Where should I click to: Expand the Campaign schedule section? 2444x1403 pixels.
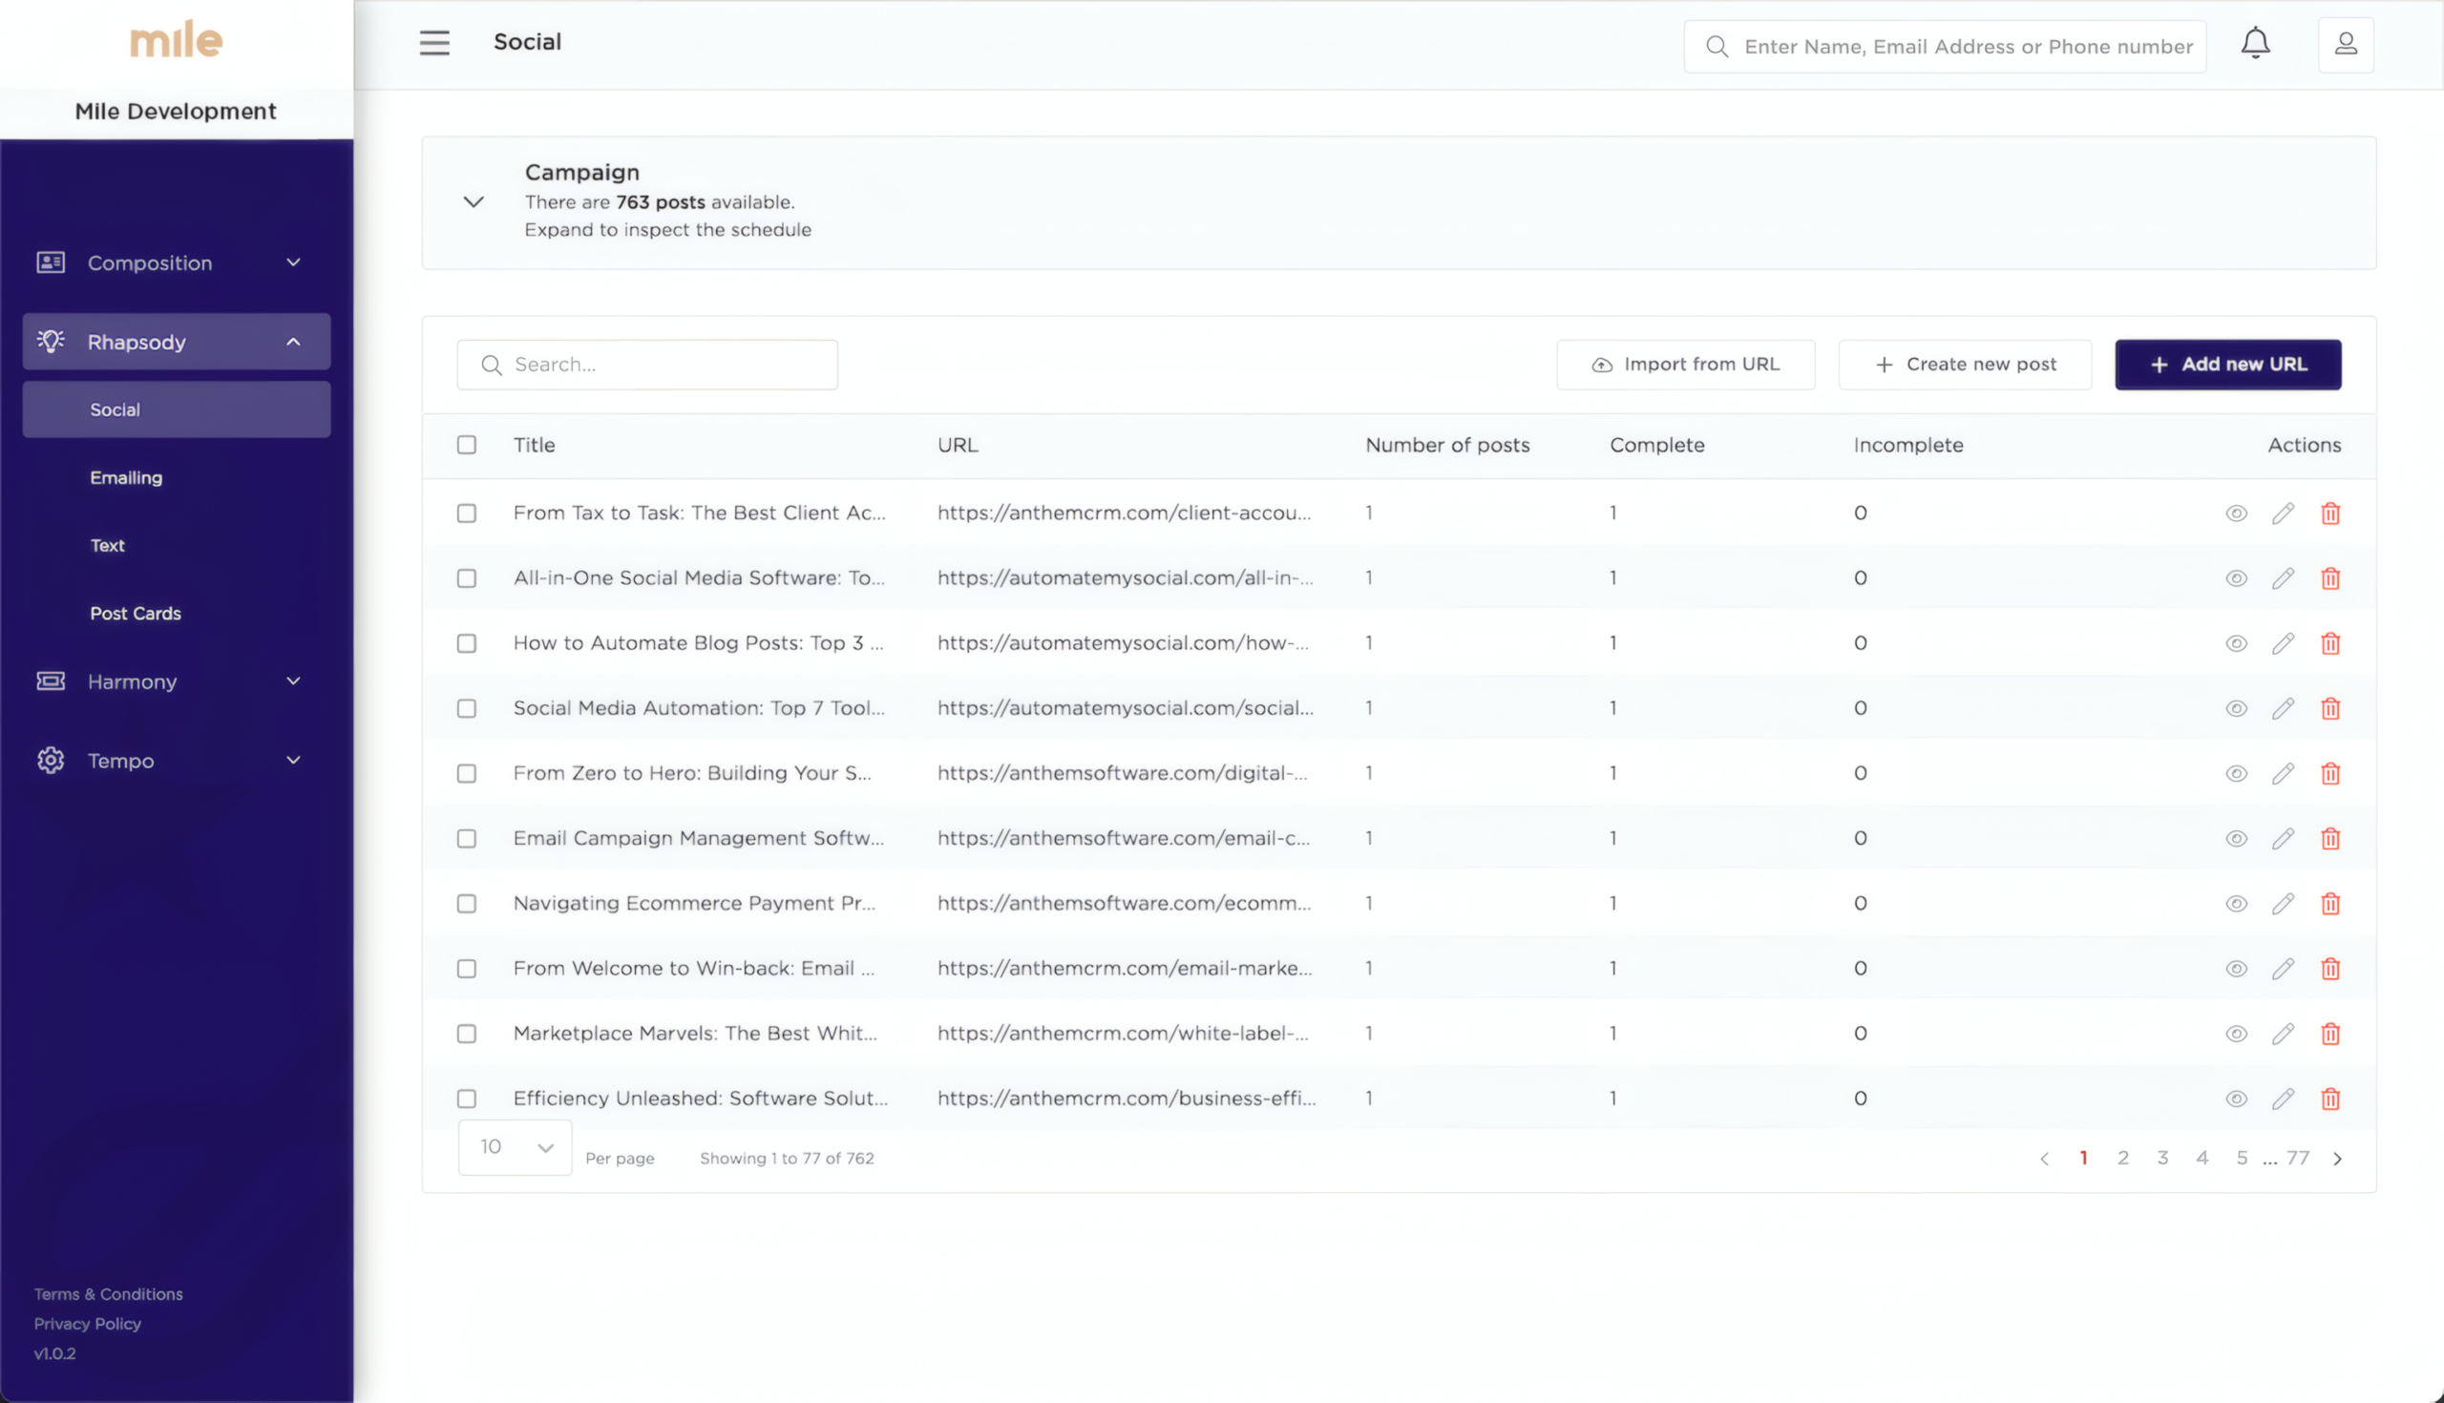point(474,201)
